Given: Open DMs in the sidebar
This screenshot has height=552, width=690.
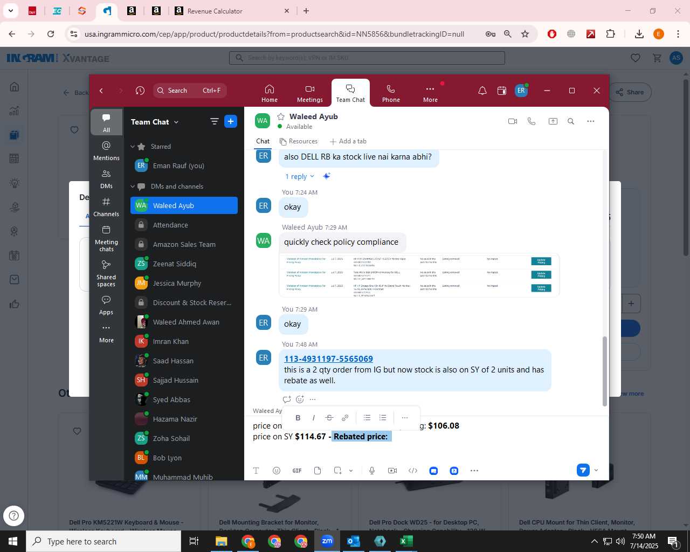Looking at the screenshot, I should pyautogui.click(x=106, y=179).
